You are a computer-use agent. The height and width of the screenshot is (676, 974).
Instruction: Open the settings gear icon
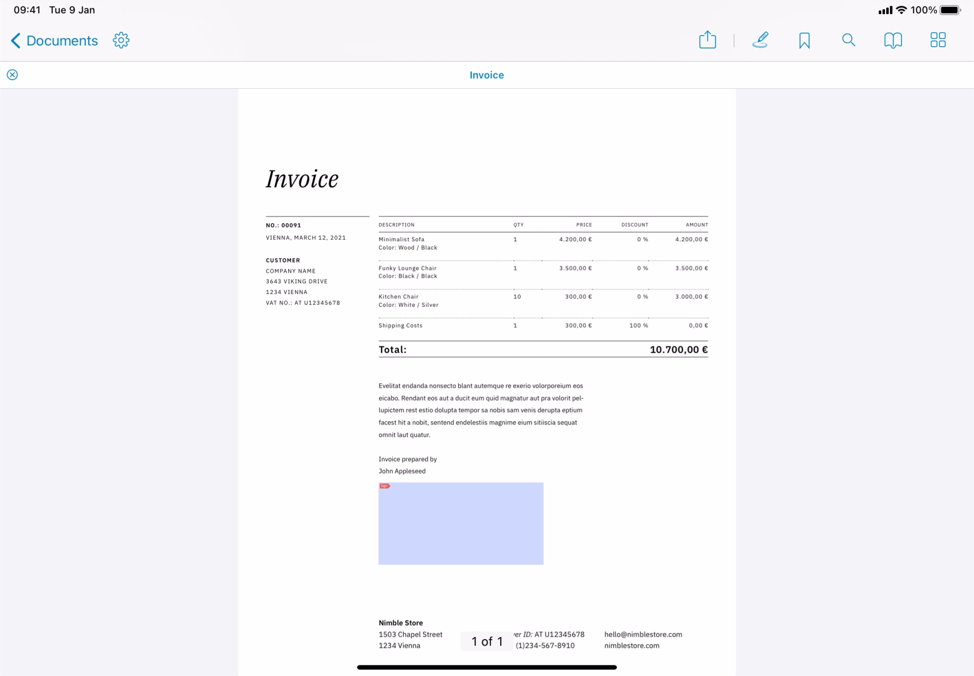click(x=121, y=40)
